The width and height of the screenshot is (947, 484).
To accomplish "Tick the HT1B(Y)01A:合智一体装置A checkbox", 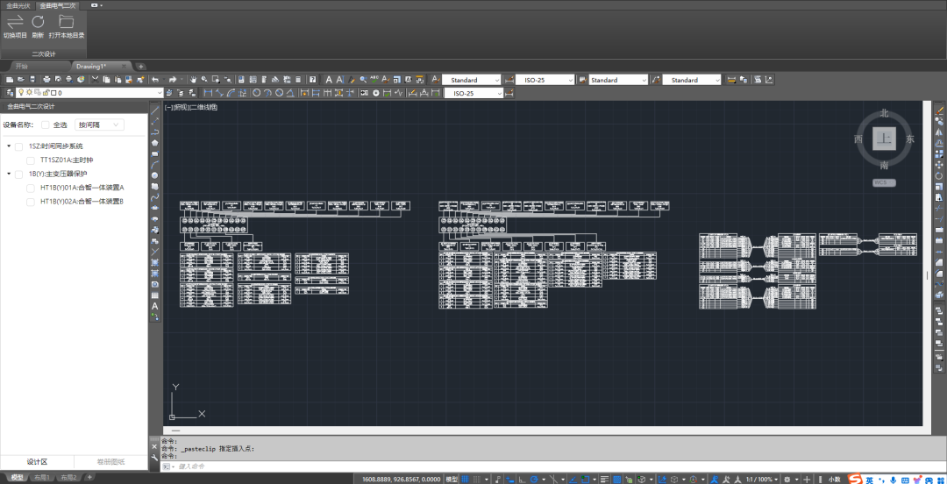I will 31,188.
